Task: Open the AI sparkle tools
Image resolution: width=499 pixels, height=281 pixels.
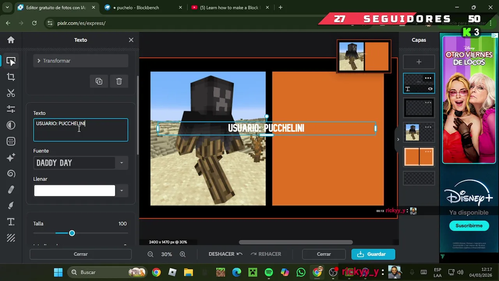Action: click(11, 157)
